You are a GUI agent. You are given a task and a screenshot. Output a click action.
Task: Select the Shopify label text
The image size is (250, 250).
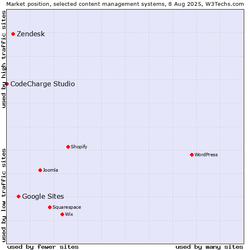79,147
